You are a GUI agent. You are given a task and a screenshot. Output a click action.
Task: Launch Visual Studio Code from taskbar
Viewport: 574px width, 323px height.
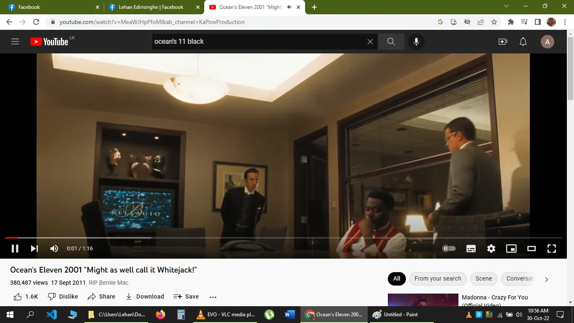[52, 315]
